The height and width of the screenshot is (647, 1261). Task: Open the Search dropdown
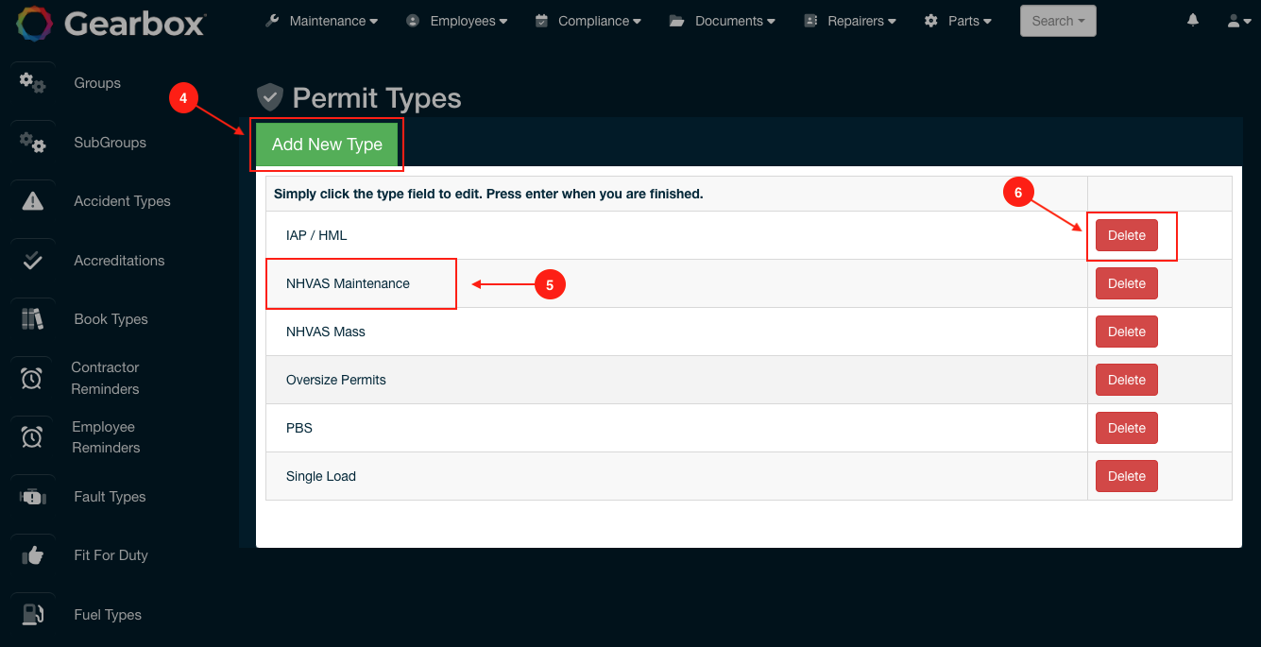coord(1057,20)
